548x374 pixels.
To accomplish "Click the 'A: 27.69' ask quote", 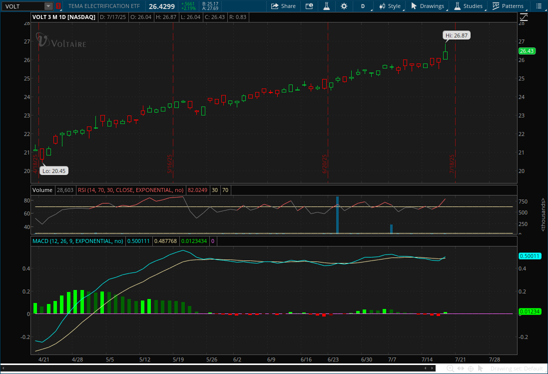I will click(210, 8).
